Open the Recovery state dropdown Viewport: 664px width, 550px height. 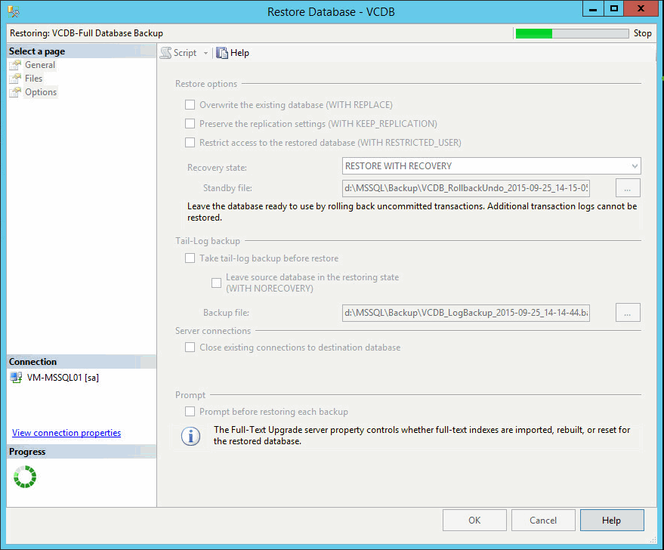[x=491, y=166]
